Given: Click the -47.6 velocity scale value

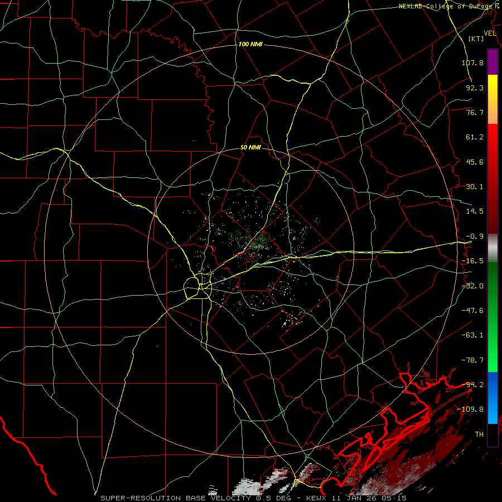Looking at the screenshot, I should tap(472, 311).
